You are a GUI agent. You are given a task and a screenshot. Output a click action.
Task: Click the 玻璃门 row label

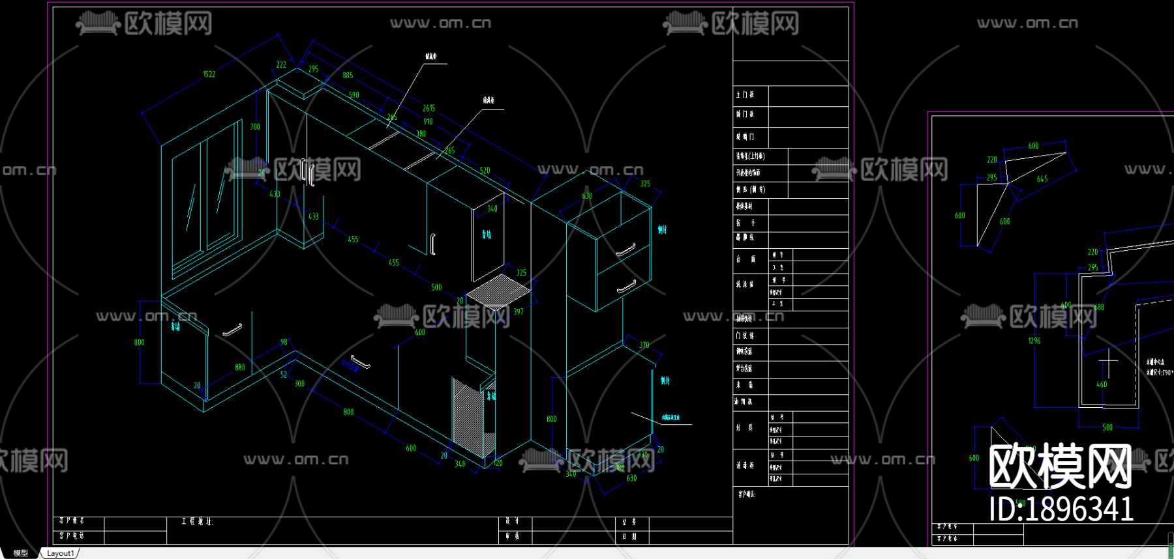point(745,137)
